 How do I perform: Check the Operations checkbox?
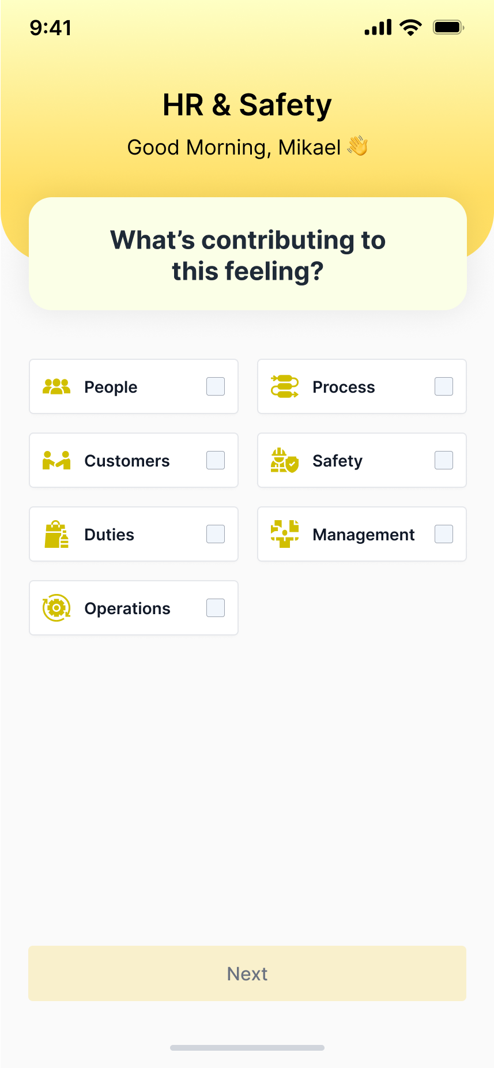pyautogui.click(x=216, y=608)
